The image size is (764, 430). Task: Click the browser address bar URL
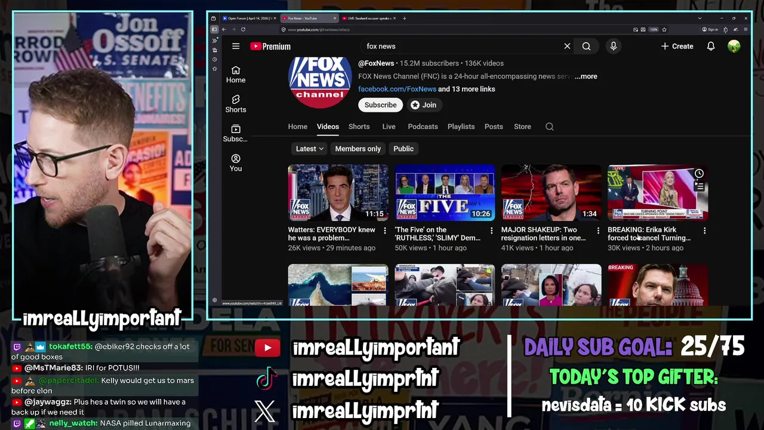click(x=319, y=29)
